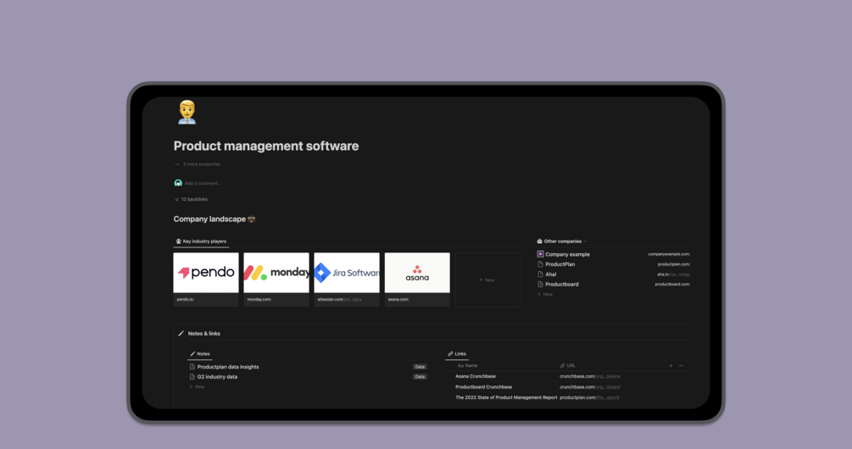Image resolution: width=852 pixels, height=449 pixels.
Task: Click the Notes & links pencil icon
Action: pos(181,333)
